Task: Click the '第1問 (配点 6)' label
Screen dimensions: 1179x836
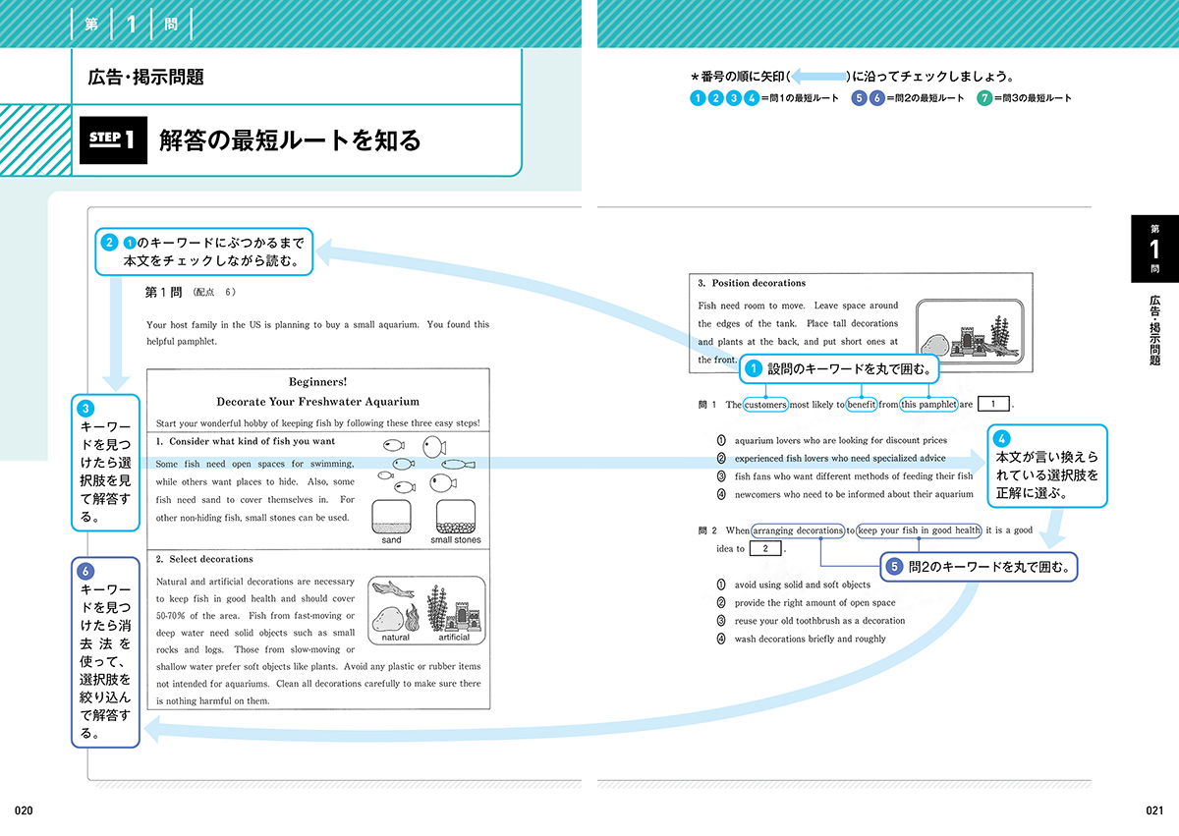Action: pos(191,292)
